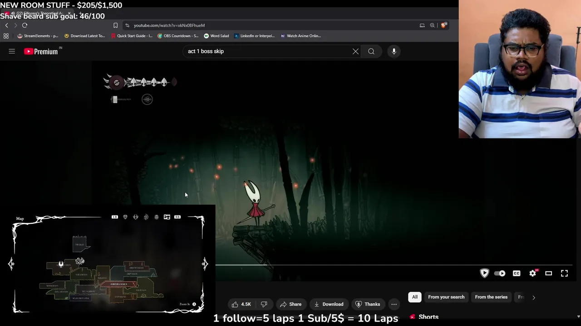Go to YouTube Premium home logo
Viewport: 581px width, 326px height.
41,52
